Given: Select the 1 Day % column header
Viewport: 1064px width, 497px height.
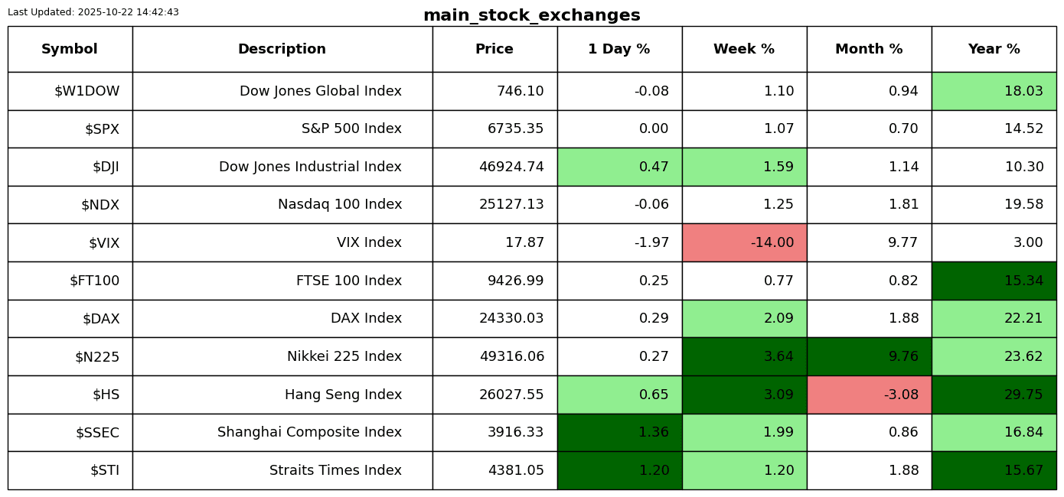Looking at the screenshot, I should point(619,49).
